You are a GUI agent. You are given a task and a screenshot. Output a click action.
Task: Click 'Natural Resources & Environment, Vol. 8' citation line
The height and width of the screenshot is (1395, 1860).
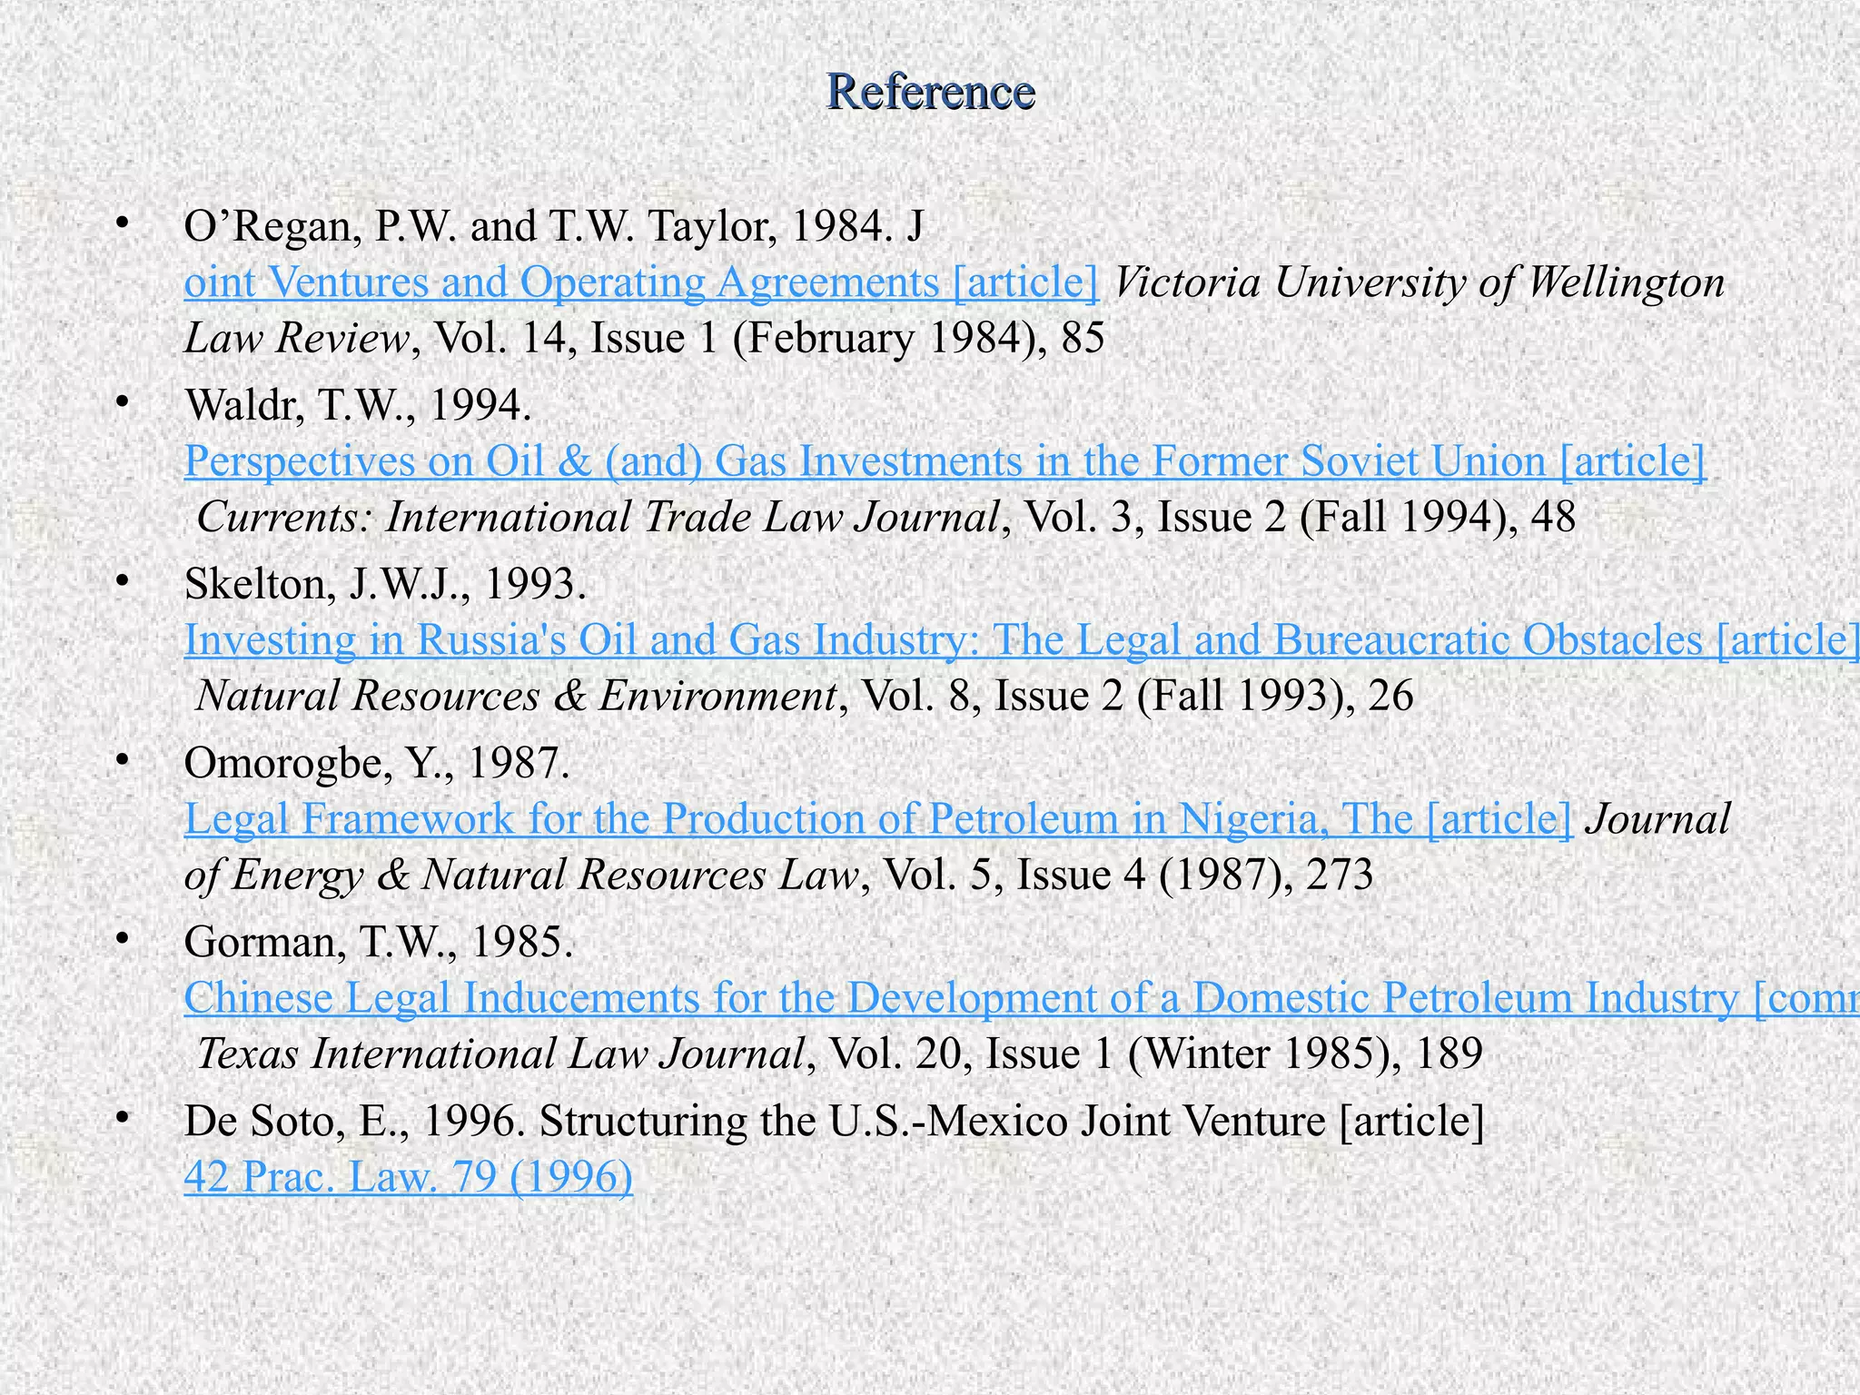click(806, 696)
